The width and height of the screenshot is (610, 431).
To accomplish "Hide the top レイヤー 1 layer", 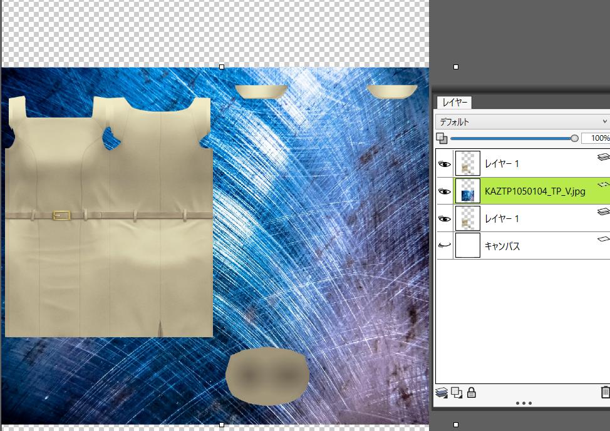I will [x=444, y=163].
